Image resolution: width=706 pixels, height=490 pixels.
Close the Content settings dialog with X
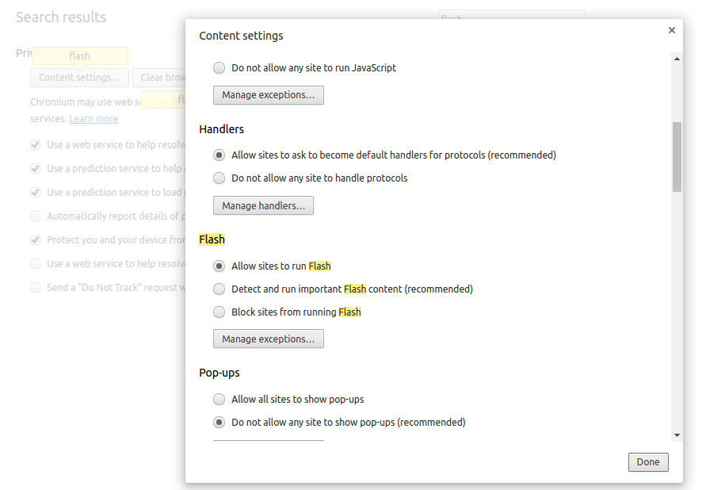671,30
